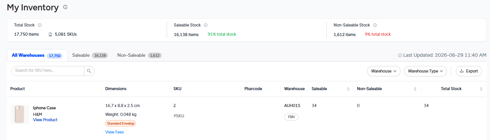
Task: Open the View Fees link
Action: (114, 132)
